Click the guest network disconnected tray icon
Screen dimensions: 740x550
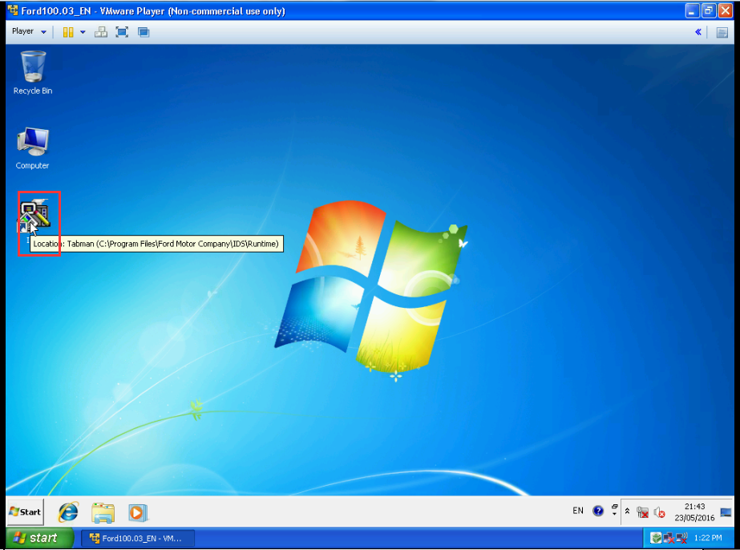642,512
